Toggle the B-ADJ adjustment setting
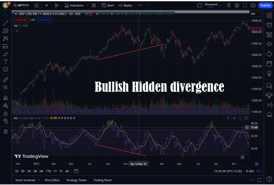274x185 pixels. pyautogui.click(x=250, y=171)
